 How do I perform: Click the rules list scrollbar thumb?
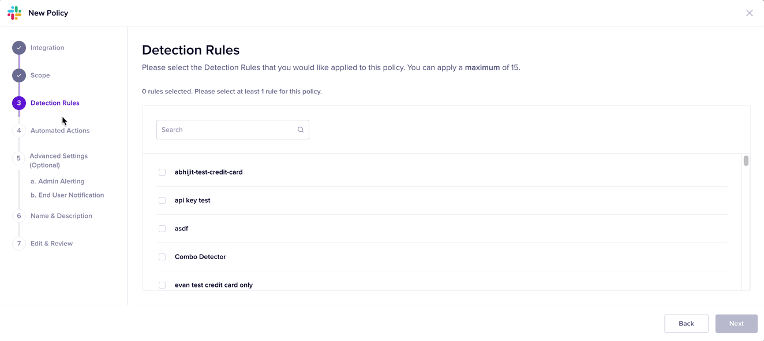click(x=746, y=161)
